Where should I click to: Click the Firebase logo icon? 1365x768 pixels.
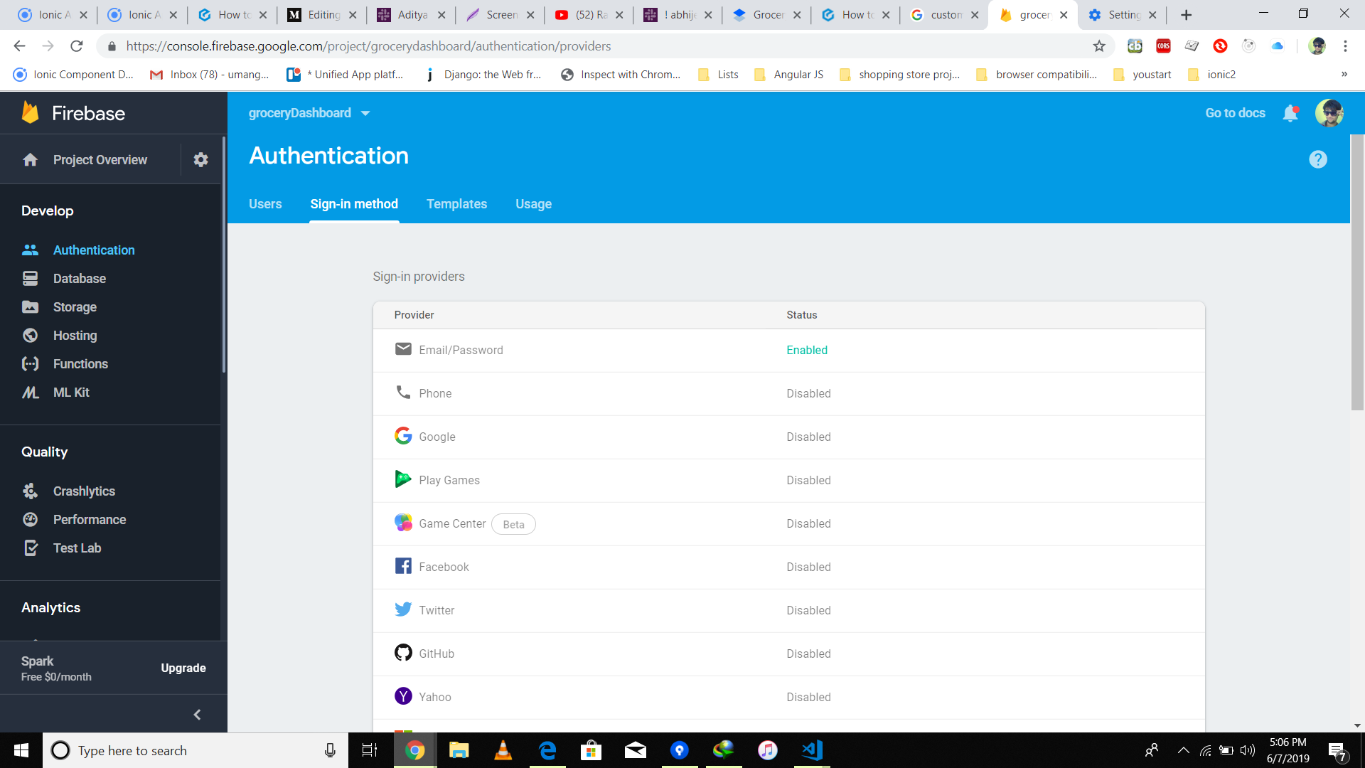click(x=31, y=113)
